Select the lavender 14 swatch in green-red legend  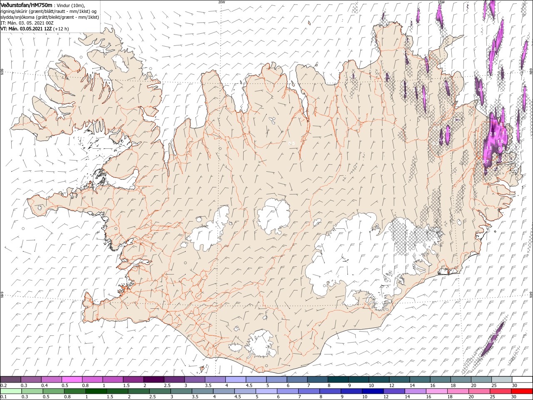tap(415, 391)
